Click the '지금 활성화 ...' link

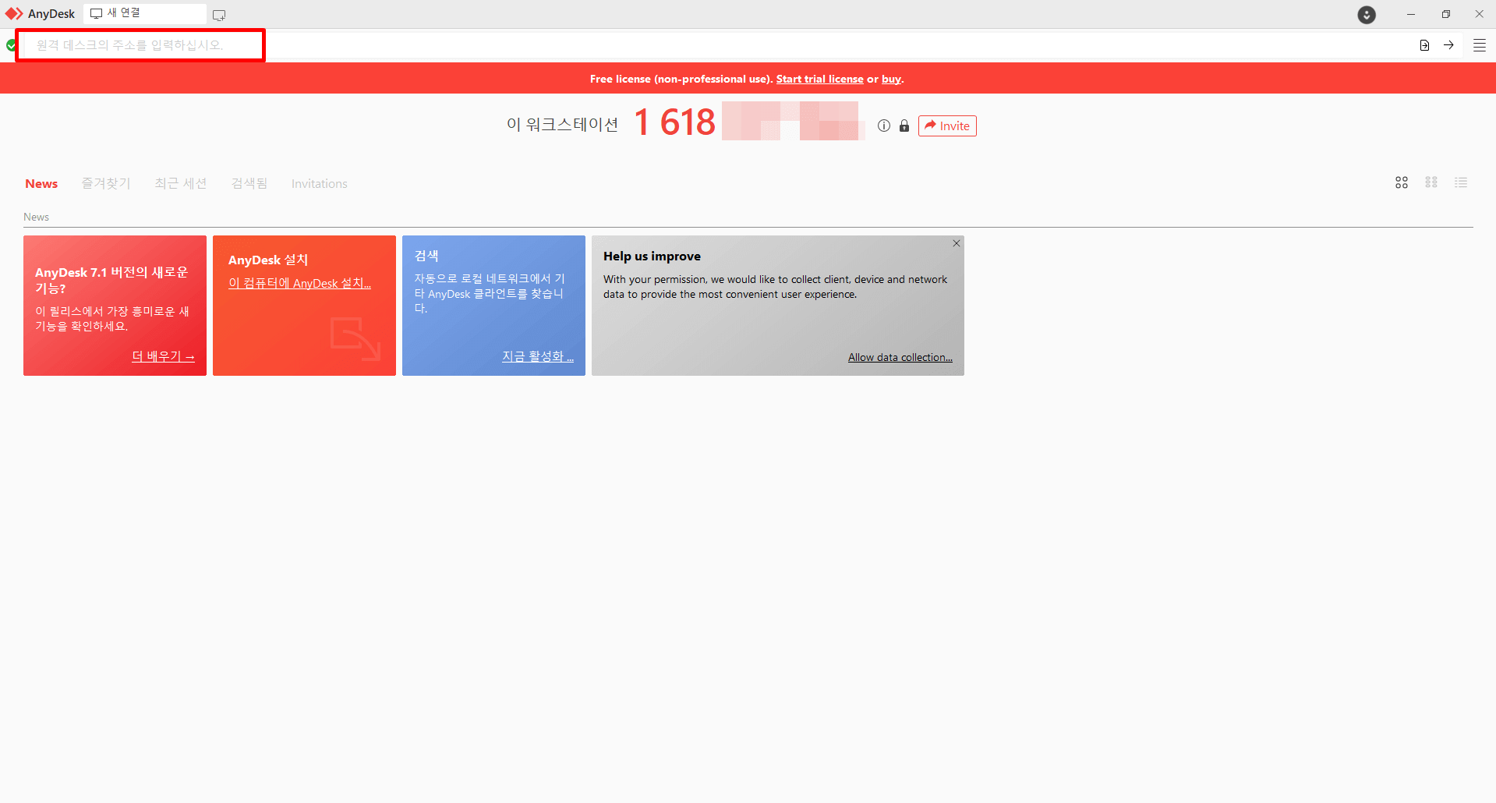pyautogui.click(x=538, y=356)
